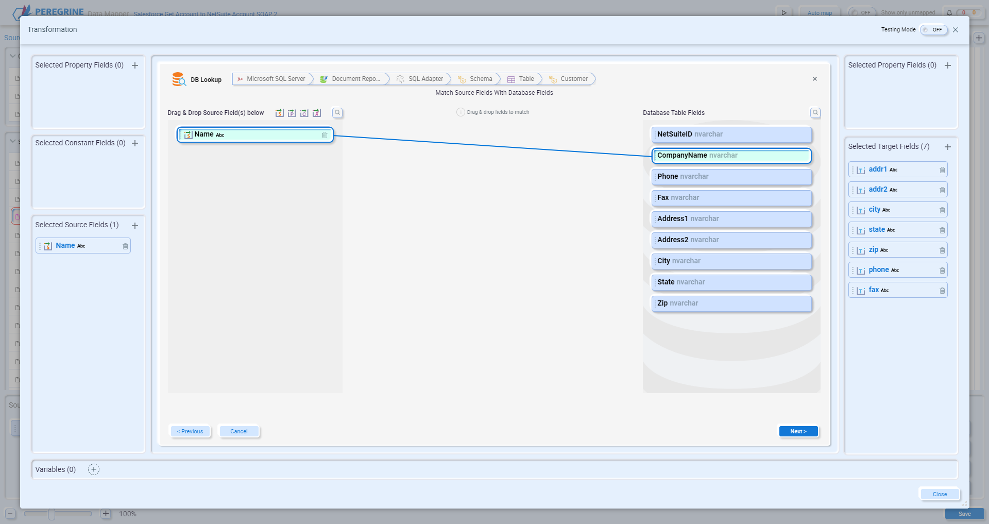Add source-field type icon above drop area

pos(280,113)
